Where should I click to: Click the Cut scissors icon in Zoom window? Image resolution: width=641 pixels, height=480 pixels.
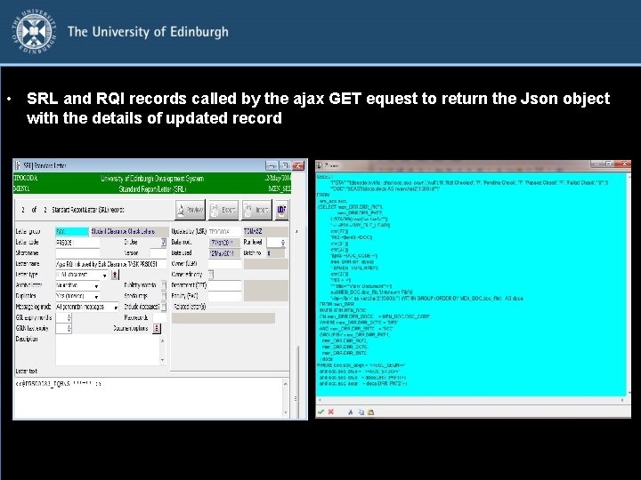pos(351,412)
